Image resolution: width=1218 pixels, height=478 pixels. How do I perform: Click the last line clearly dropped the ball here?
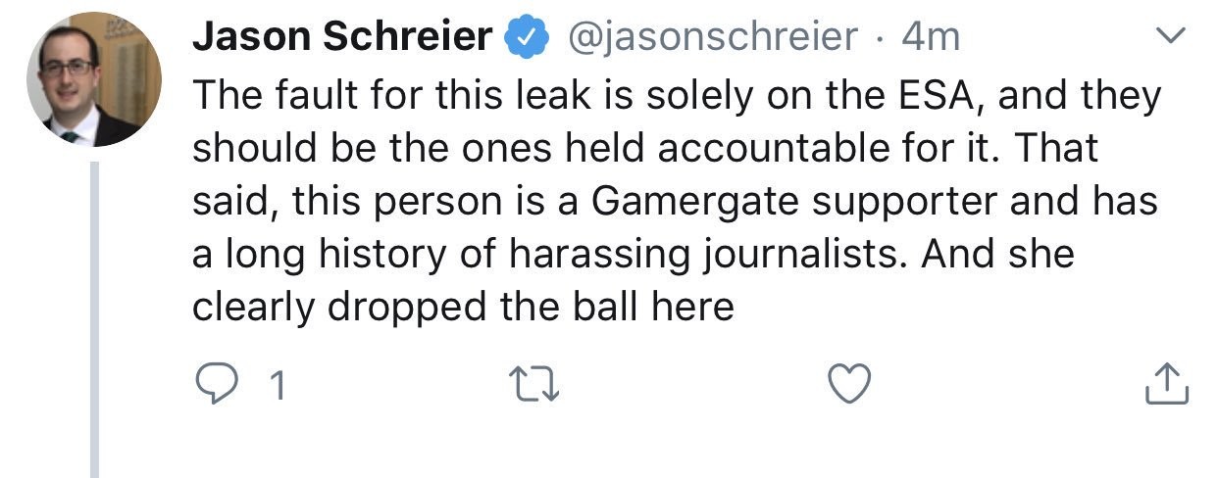[463, 308]
